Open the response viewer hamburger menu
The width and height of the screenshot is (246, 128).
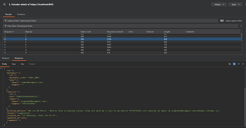[243, 64]
